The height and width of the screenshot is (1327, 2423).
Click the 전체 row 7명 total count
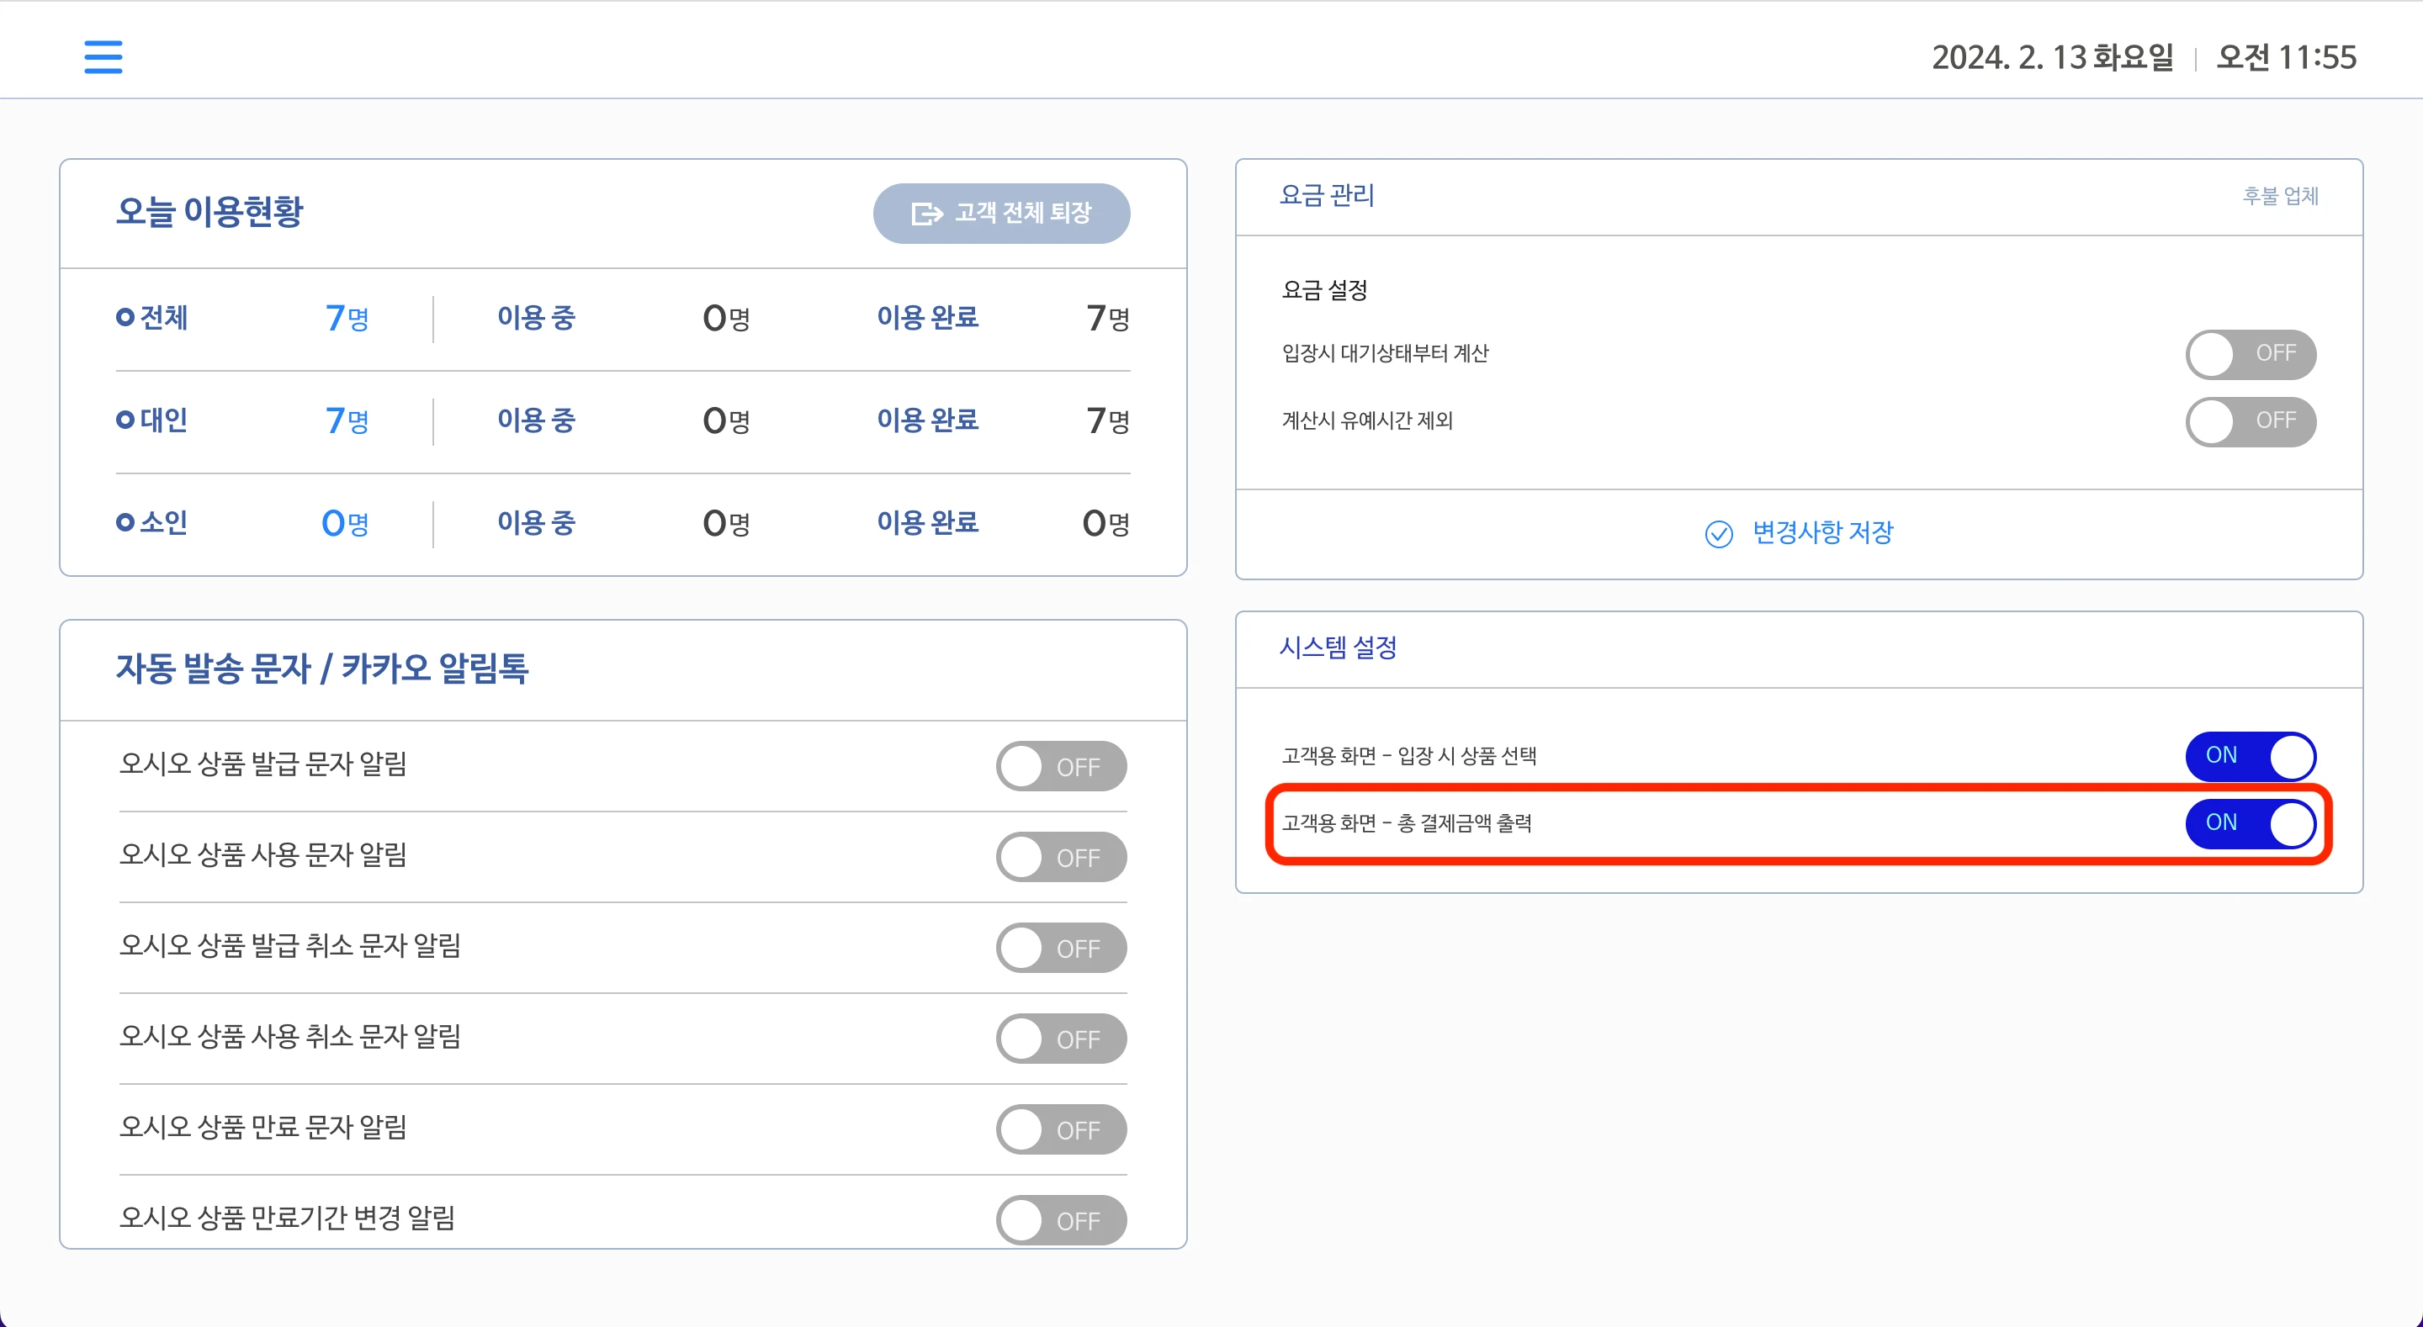point(347,318)
